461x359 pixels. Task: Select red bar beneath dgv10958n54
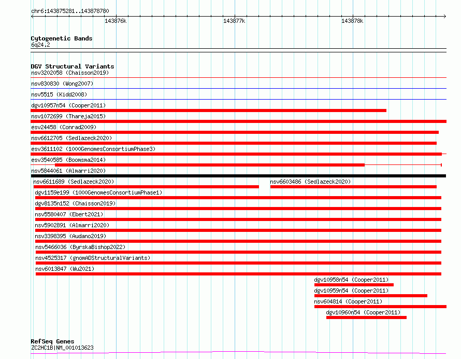pyautogui.click(x=354, y=285)
